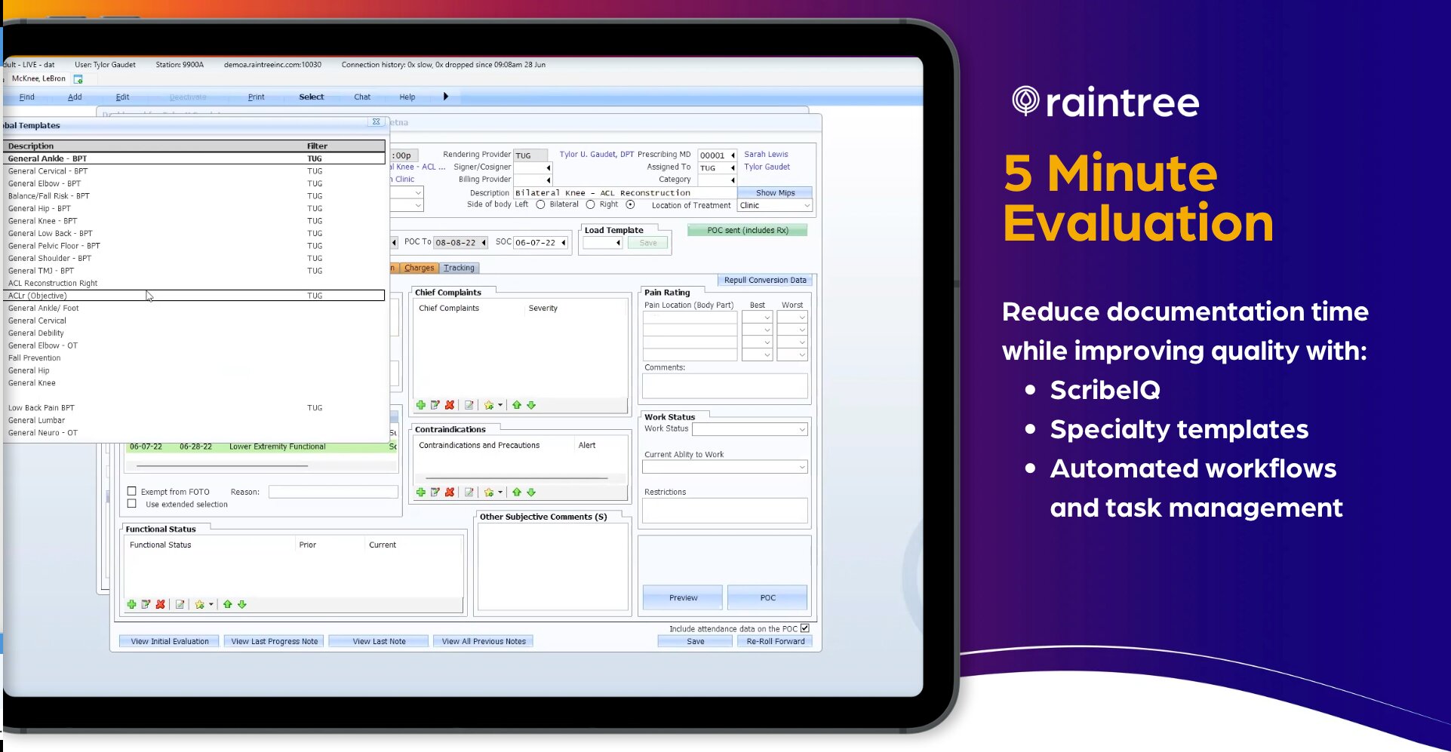
Task: Click the star favorites icon under Functional Status
Action: [200, 605]
